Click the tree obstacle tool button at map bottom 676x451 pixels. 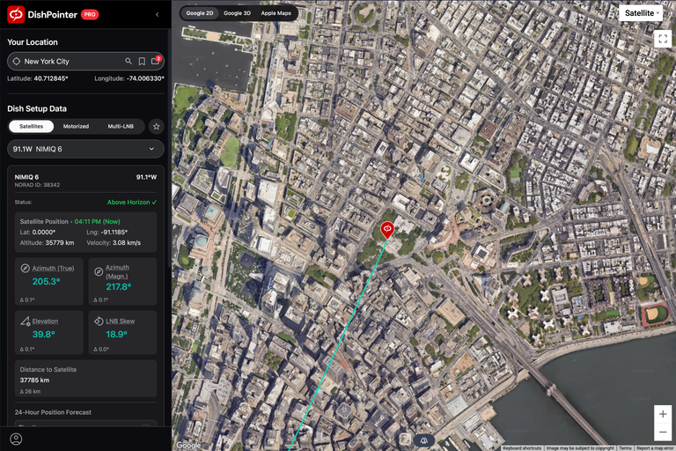[x=423, y=440]
